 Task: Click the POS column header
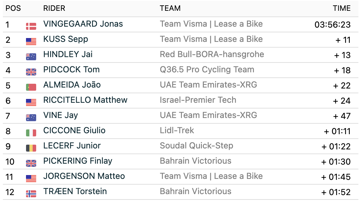click(x=13, y=9)
